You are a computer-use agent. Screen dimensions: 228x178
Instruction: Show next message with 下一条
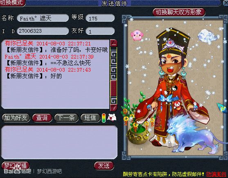[x=66, y=118]
